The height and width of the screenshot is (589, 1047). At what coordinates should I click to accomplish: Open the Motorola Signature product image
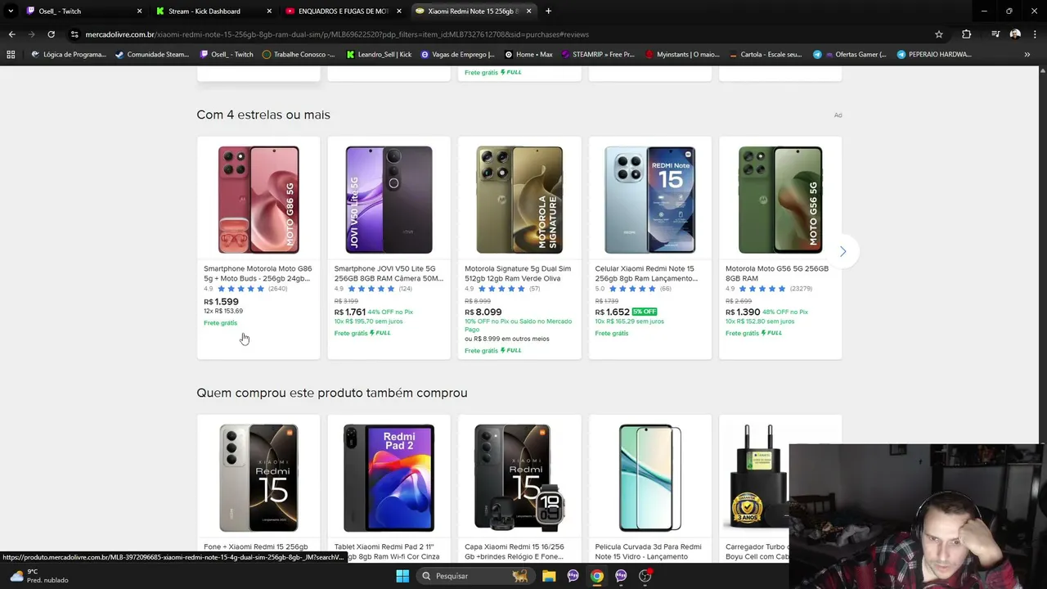pyautogui.click(x=519, y=200)
